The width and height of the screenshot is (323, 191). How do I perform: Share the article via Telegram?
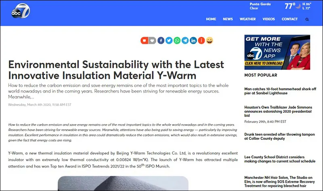[185, 40]
